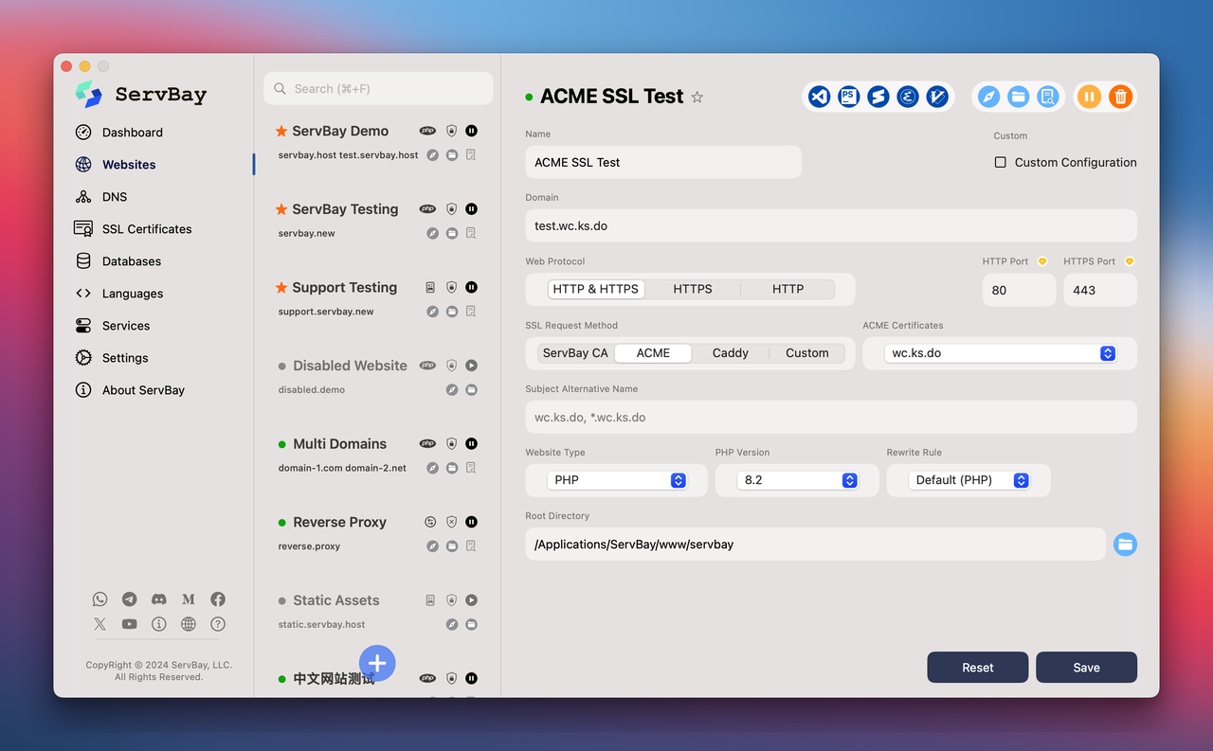This screenshot has height=751, width=1213.
Task: Open the site in Visual Studio Code
Action: [x=820, y=97]
